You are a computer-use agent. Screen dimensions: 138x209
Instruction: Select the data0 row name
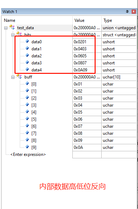point(37,42)
